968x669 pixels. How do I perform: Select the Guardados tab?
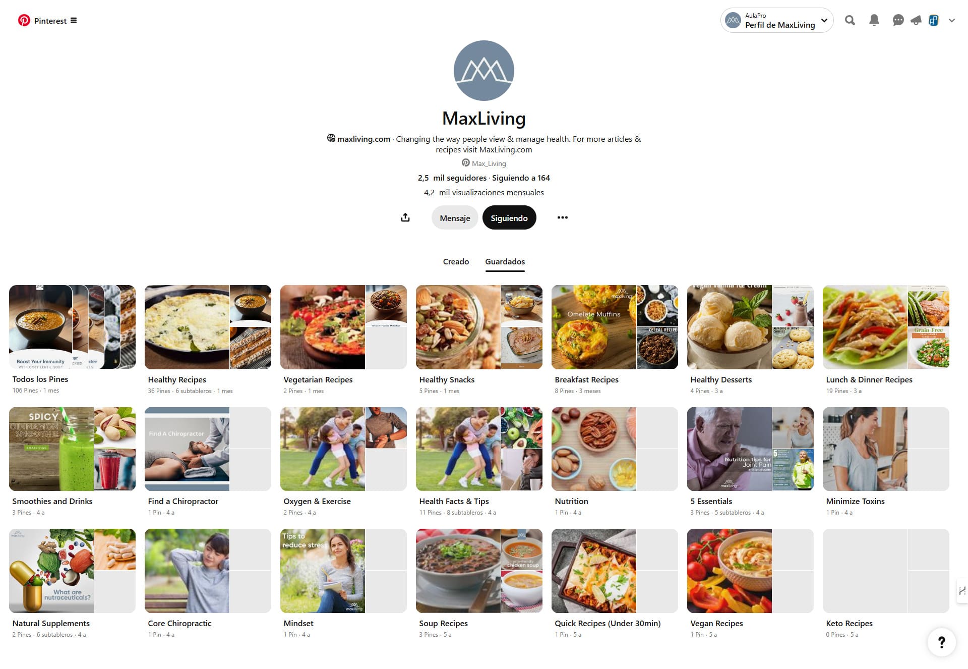point(505,261)
